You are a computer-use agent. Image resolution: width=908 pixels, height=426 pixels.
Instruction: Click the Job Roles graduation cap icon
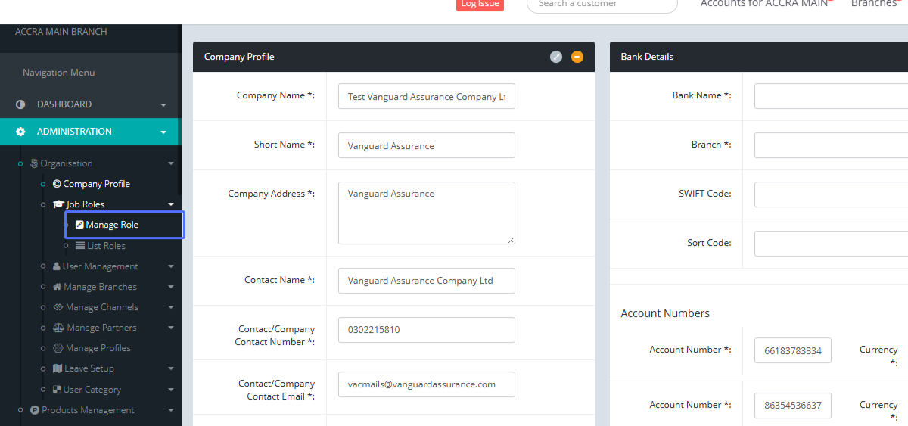(58, 204)
